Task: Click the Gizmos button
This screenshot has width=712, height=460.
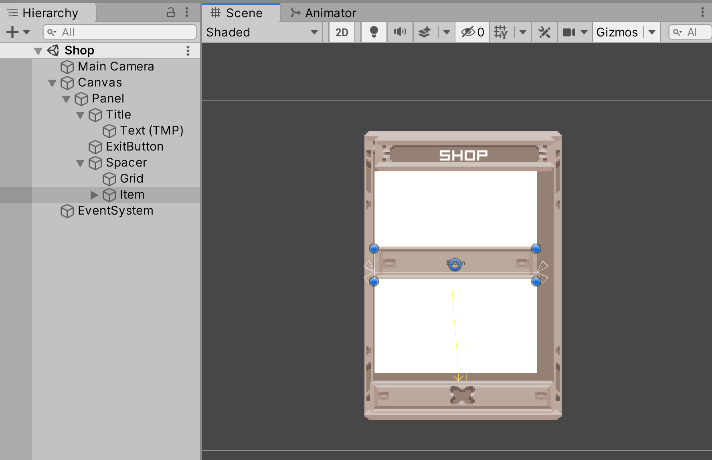Action: point(617,32)
